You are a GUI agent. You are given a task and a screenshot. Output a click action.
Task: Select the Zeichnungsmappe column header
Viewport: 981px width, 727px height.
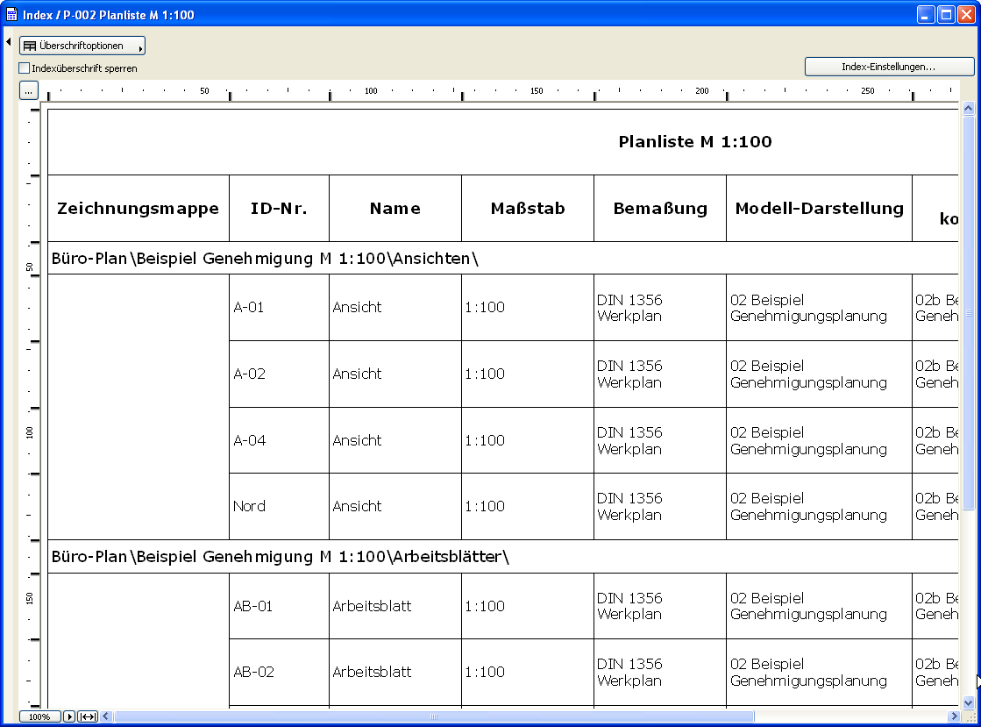click(139, 209)
